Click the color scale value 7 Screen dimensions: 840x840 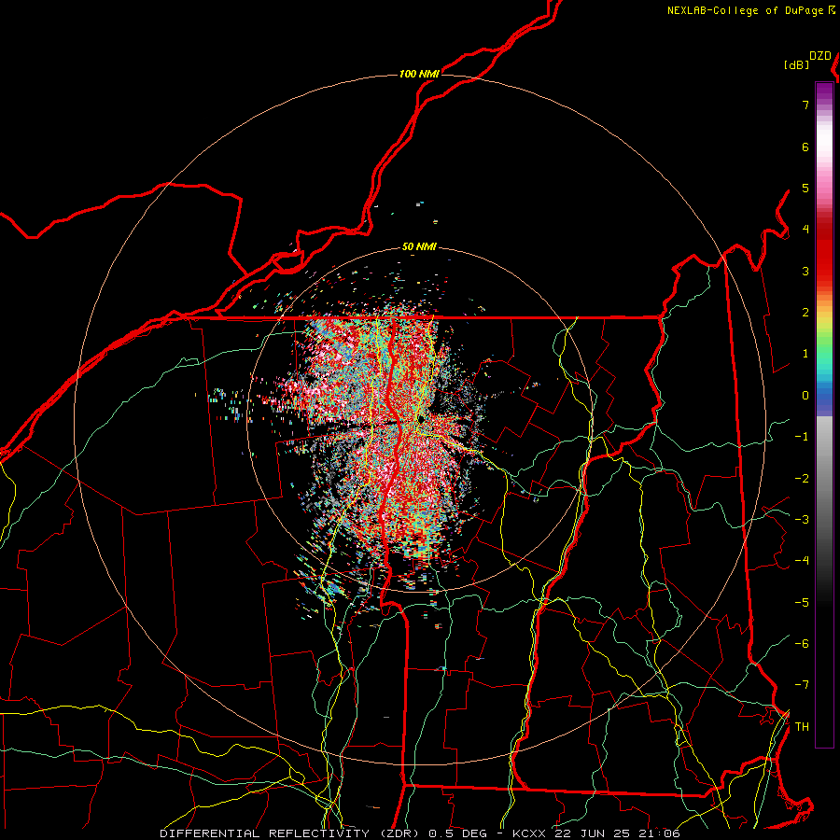pyautogui.click(x=805, y=105)
